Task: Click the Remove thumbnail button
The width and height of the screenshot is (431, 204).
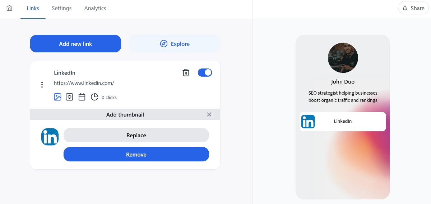Action: coord(136,155)
